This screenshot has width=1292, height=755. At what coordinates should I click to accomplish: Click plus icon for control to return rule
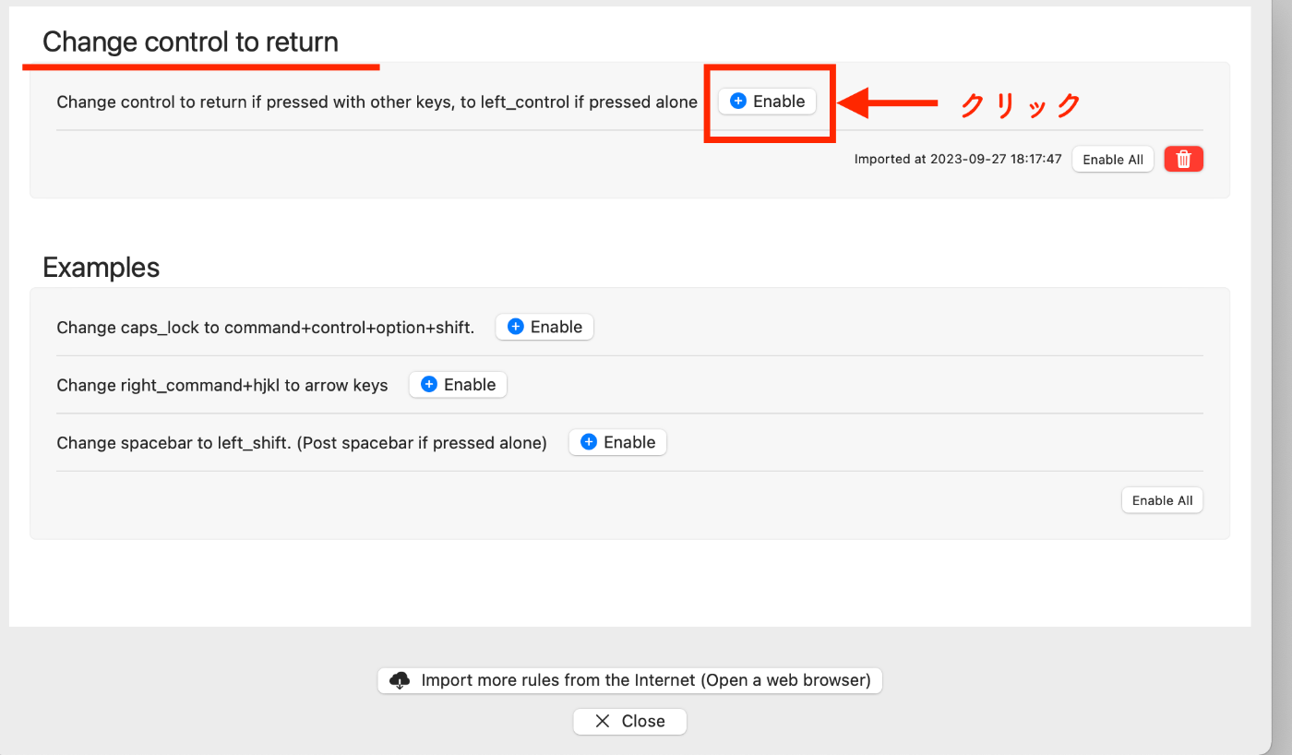click(738, 102)
